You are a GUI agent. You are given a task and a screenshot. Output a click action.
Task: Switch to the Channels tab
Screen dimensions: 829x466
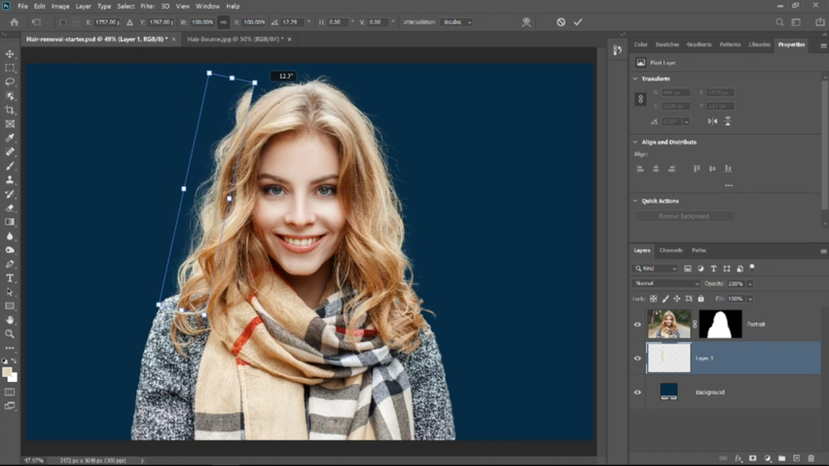point(670,250)
